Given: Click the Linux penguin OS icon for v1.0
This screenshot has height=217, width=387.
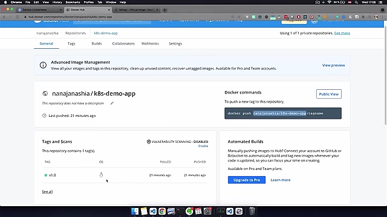Looking at the screenshot, I should tap(101, 175).
